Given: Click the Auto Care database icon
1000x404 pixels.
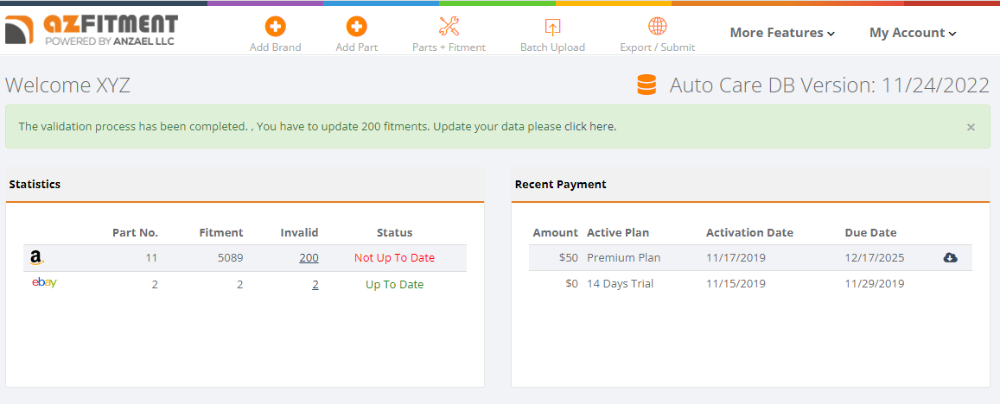Looking at the screenshot, I should (646, 85).
